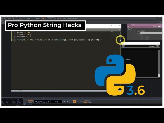Click code line dessert = 'cake'

click(x=24, y=32)
